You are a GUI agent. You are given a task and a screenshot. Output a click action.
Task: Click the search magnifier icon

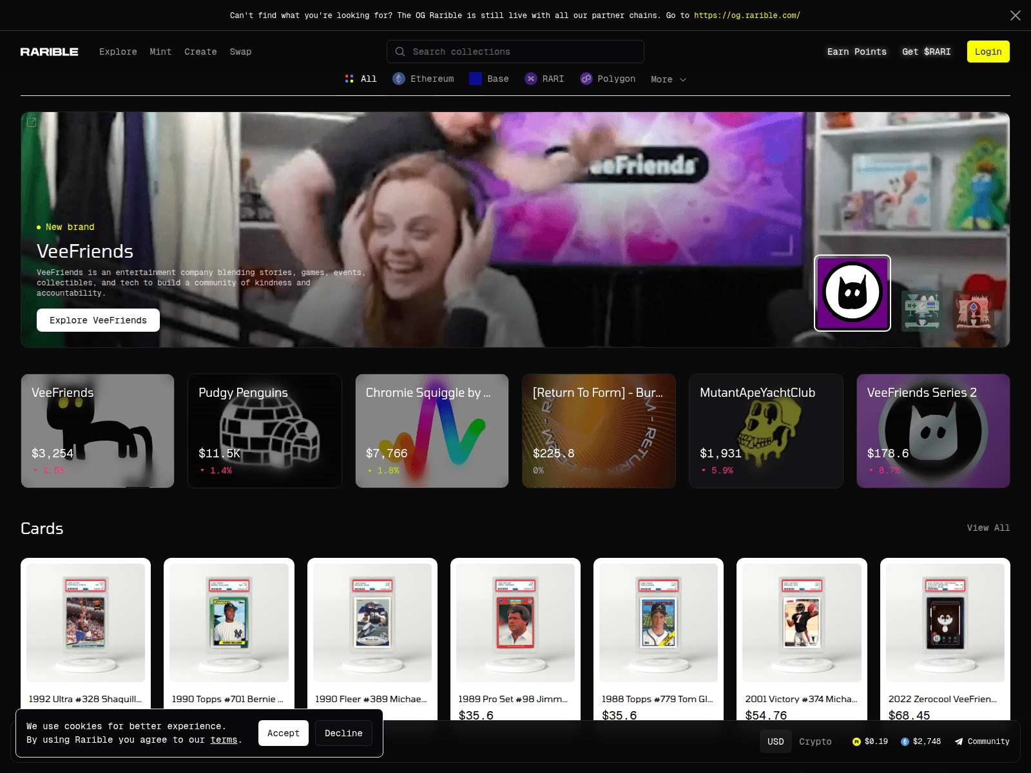click(400, 52)
